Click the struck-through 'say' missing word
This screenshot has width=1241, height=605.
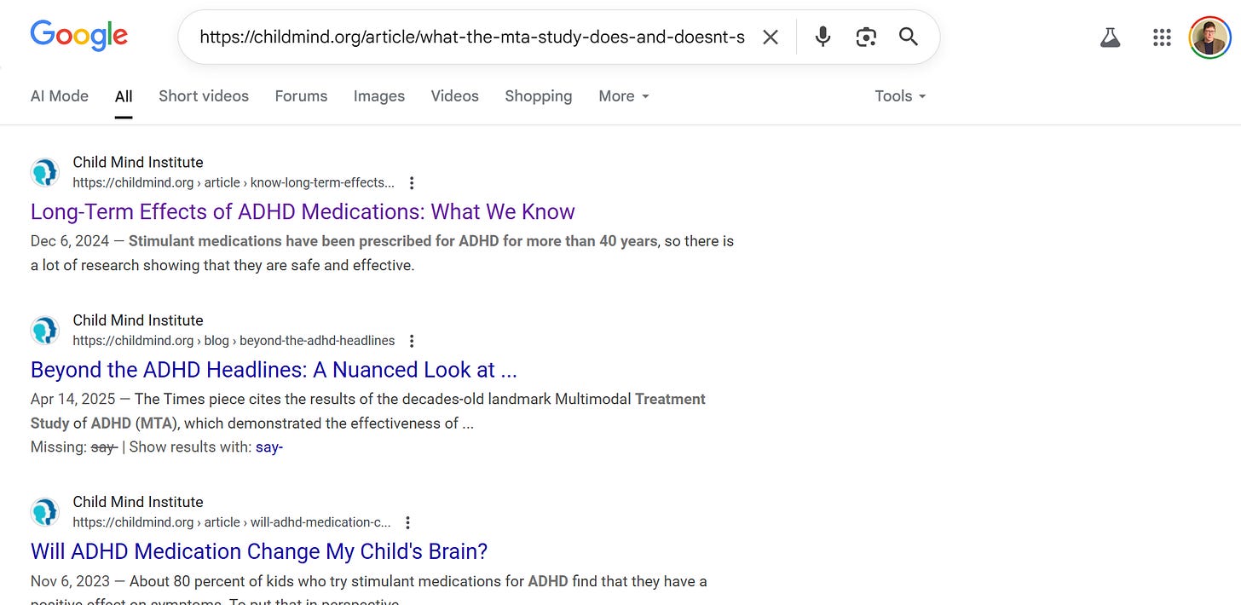103,447
